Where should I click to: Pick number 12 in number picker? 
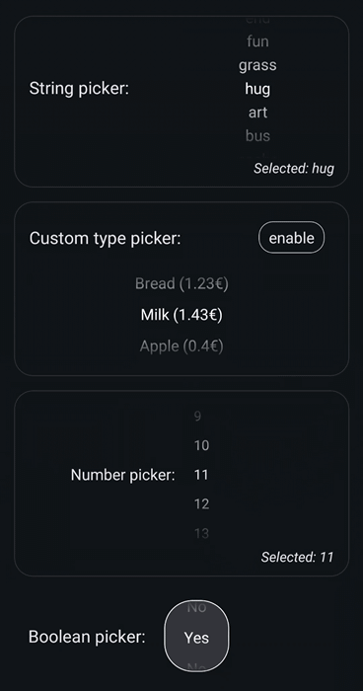point(201,503)
